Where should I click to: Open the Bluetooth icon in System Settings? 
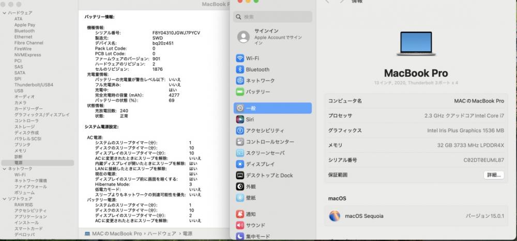(x=240, y=70)
